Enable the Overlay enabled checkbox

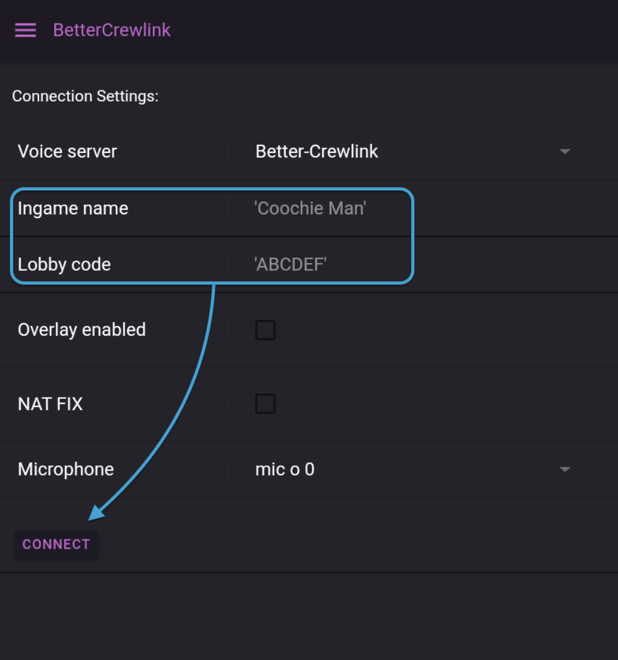[265, 330]
